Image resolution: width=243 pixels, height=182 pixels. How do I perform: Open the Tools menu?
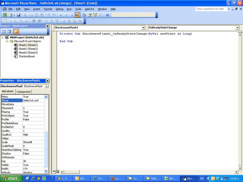click(78, 9)
